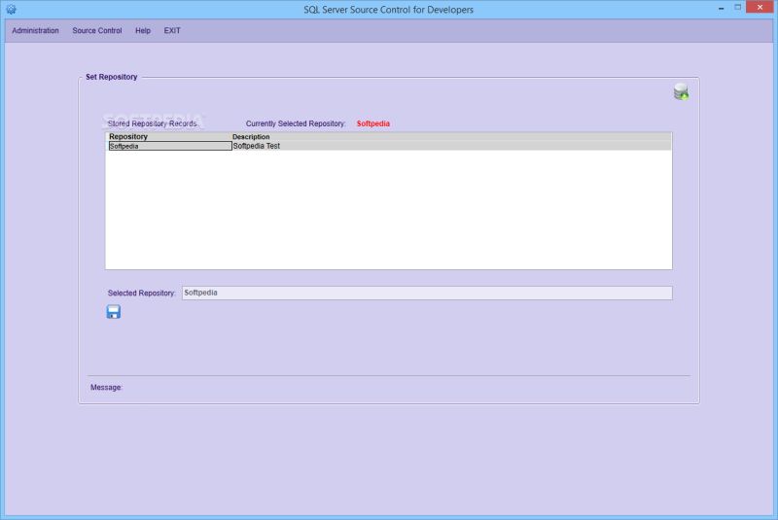Click the database refresh icon
Screen dimensions: 778x520
click(681, 91)
